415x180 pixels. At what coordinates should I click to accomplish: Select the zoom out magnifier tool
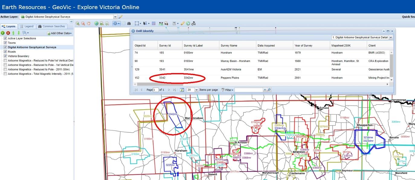tap(83, 23)
